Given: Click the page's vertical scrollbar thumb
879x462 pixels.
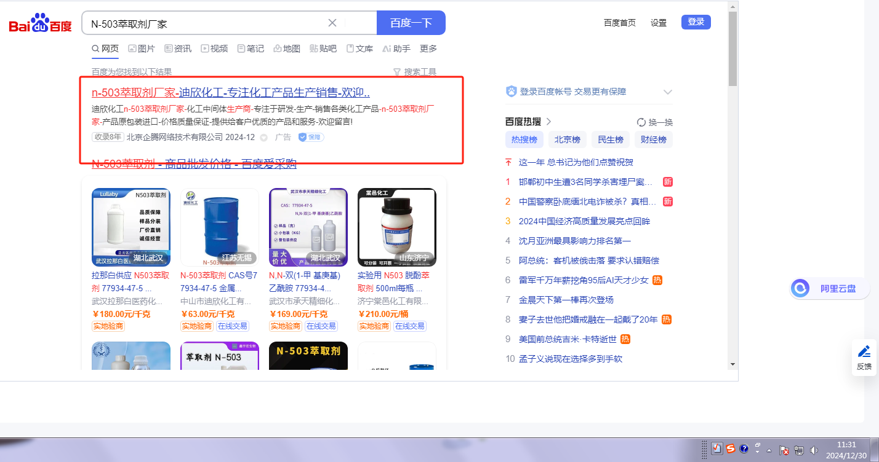Looking at the screenshot, I should click(x=732, y=48).
